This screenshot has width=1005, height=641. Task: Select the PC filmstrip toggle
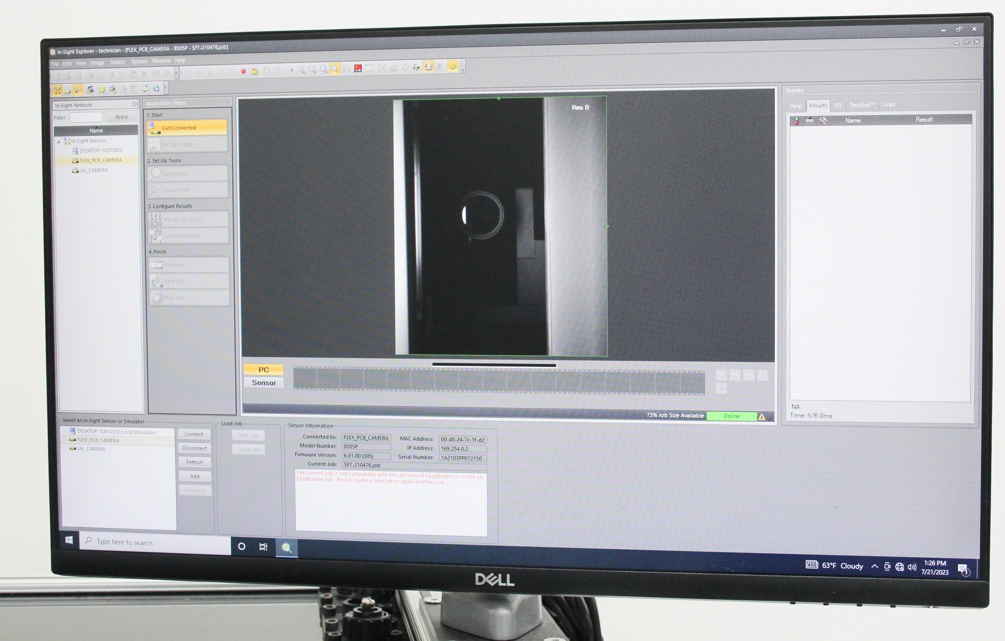(264, 369)
